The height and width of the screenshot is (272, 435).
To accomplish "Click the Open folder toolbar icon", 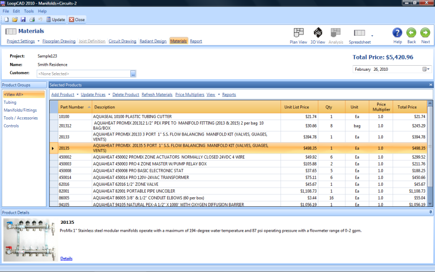I will 15,19.
